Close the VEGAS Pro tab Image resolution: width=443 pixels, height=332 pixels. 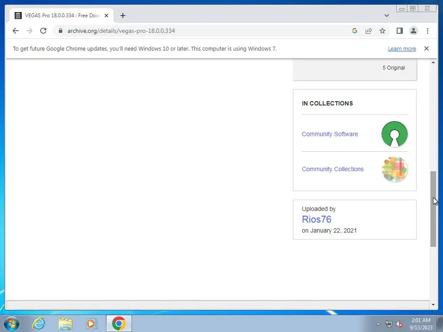(x=106, y=16)
